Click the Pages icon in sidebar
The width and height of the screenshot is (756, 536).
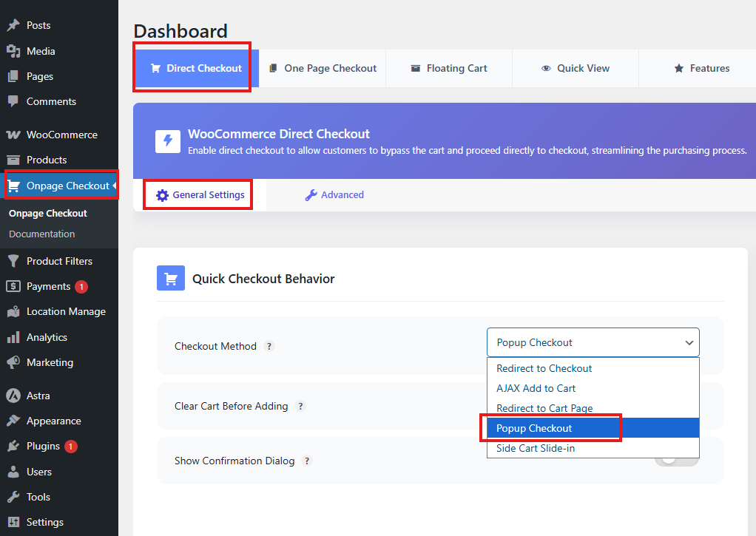pyautogui.click(x=13, y=76)
